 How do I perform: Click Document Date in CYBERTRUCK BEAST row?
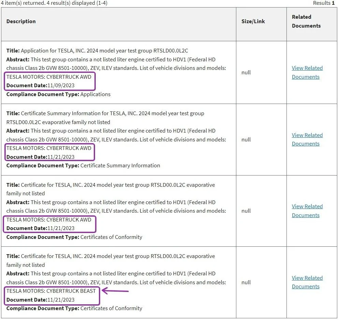point(40,300)
